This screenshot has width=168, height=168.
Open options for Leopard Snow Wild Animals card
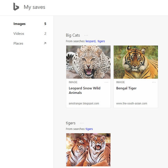click(106, 82)
